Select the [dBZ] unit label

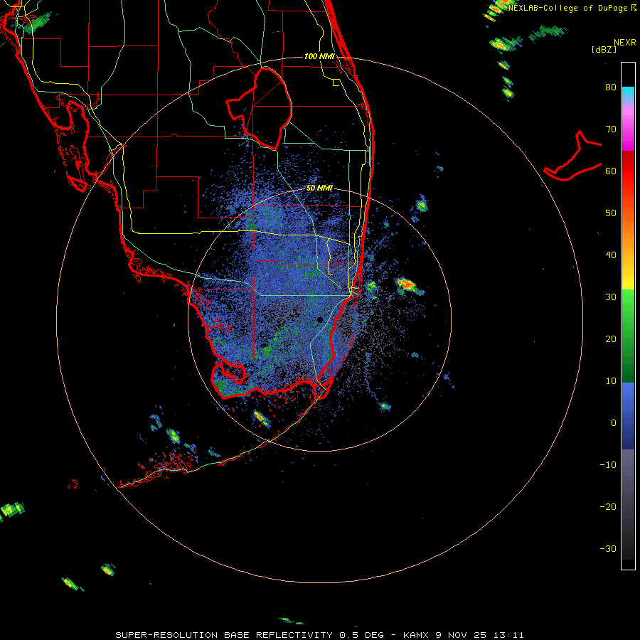604,49
